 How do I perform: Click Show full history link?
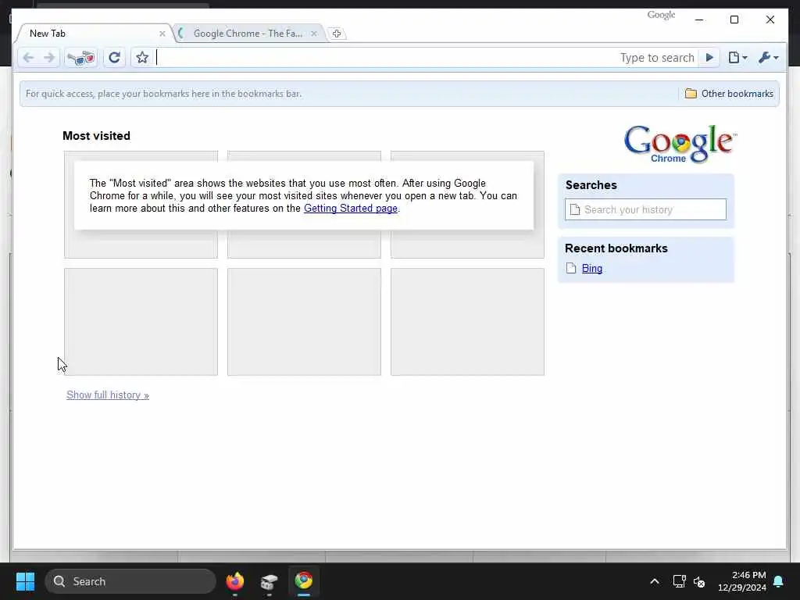108,395
